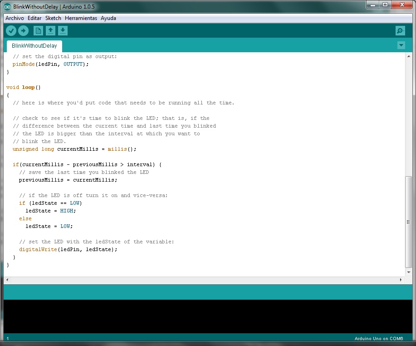Create a new sketch with the New icon
The width and height of the screenshot is (416, 346).
(x=38, y=30)
